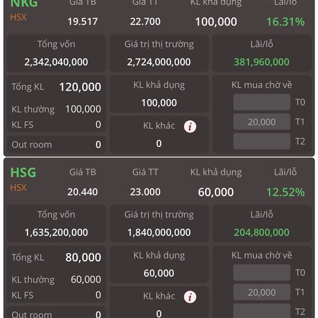Open NKG profit/loss 381,960,000 box

point(262,53)
